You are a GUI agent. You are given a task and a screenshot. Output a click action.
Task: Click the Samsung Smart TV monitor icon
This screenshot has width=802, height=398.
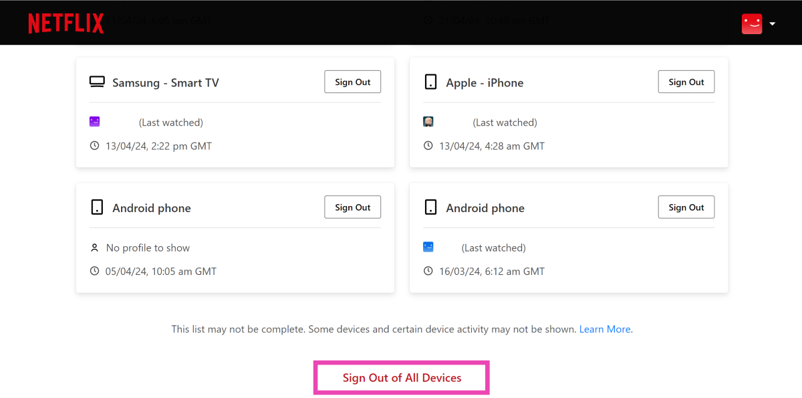[97, 82]
